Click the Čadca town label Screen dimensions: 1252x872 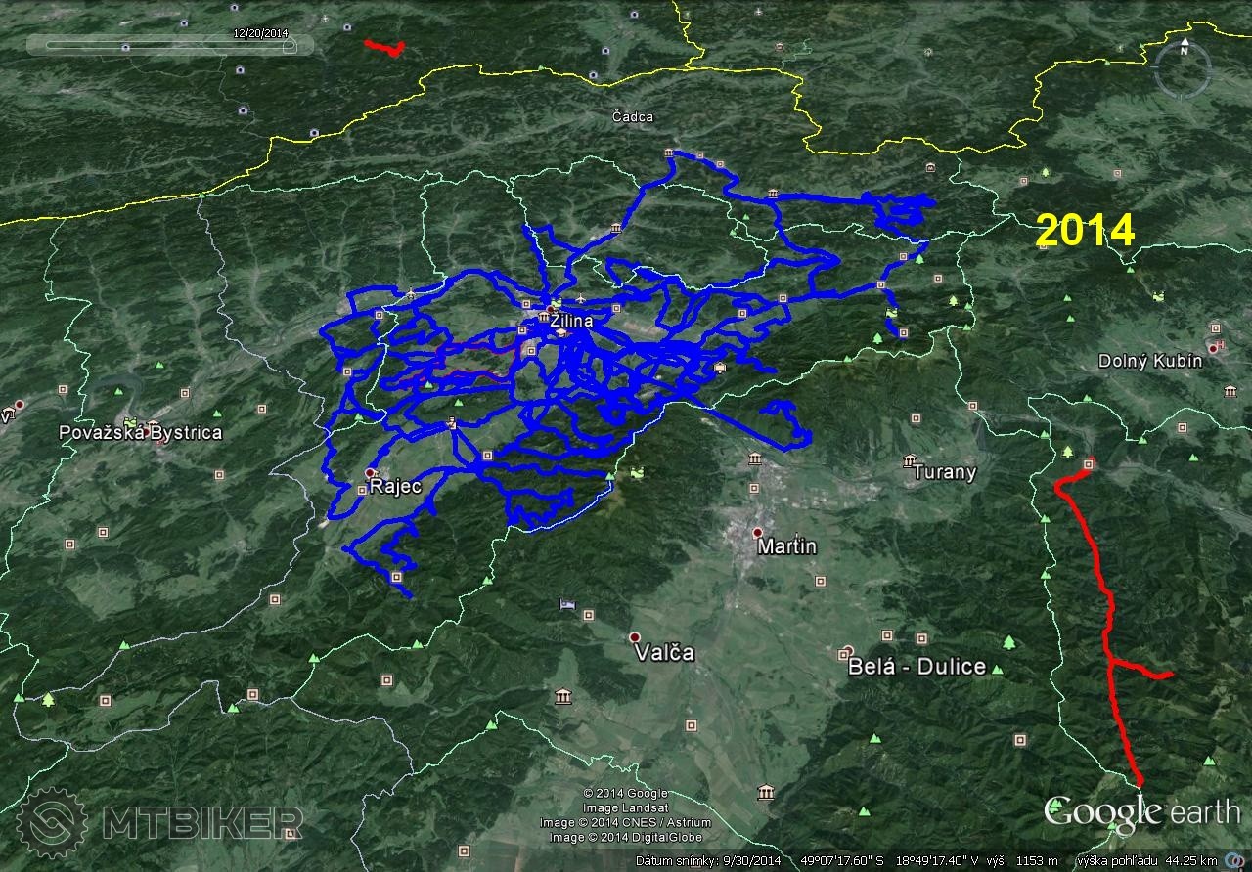pyautogui.click(x=632, y=117)
